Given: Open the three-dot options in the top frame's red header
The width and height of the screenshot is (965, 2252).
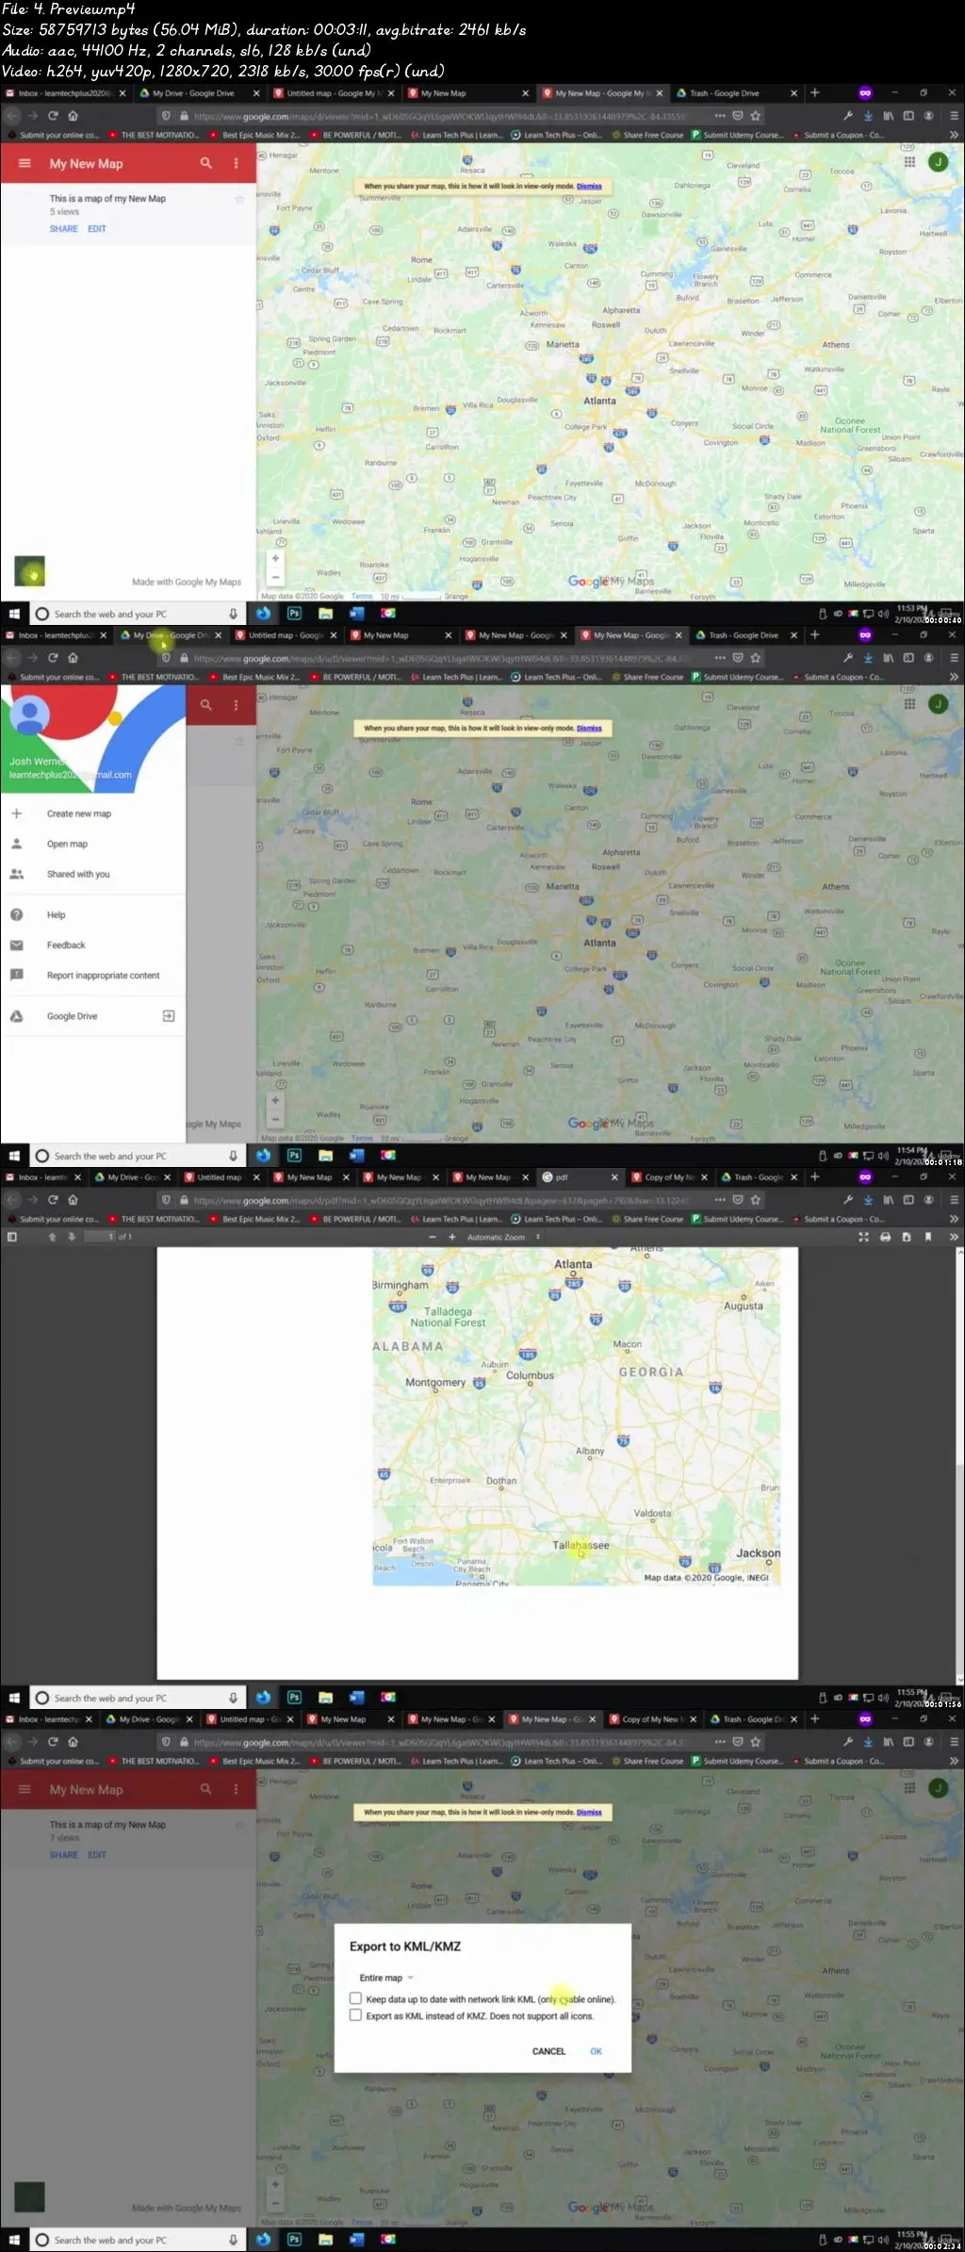Looking at the screenshot, I should coord(236,163).
